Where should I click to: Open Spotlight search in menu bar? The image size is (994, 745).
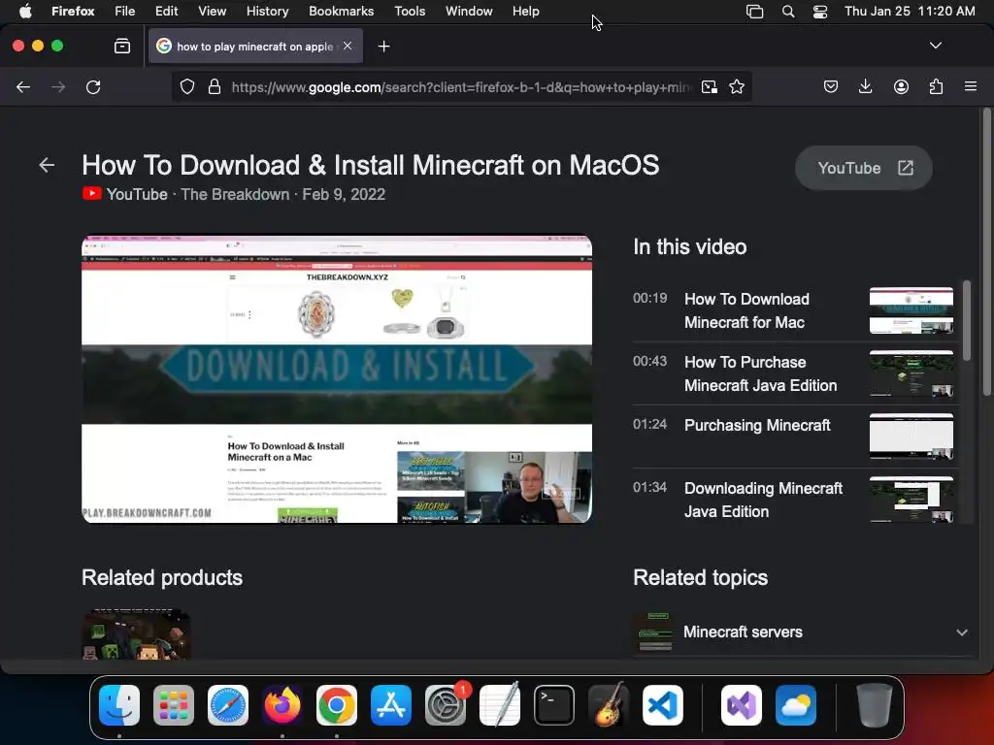point(788,11)
